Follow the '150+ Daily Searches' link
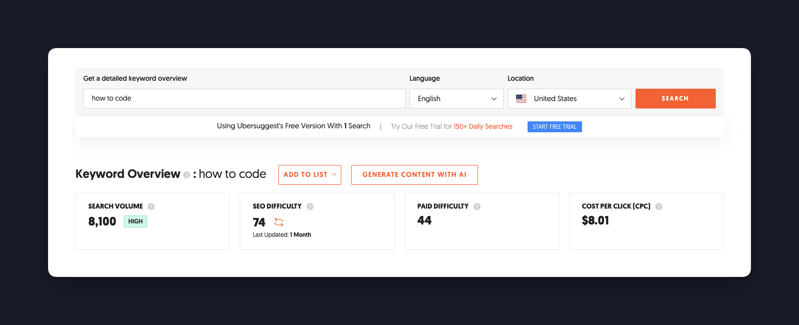The width and height of the screenshot is (799, 325). pos(483,126)
